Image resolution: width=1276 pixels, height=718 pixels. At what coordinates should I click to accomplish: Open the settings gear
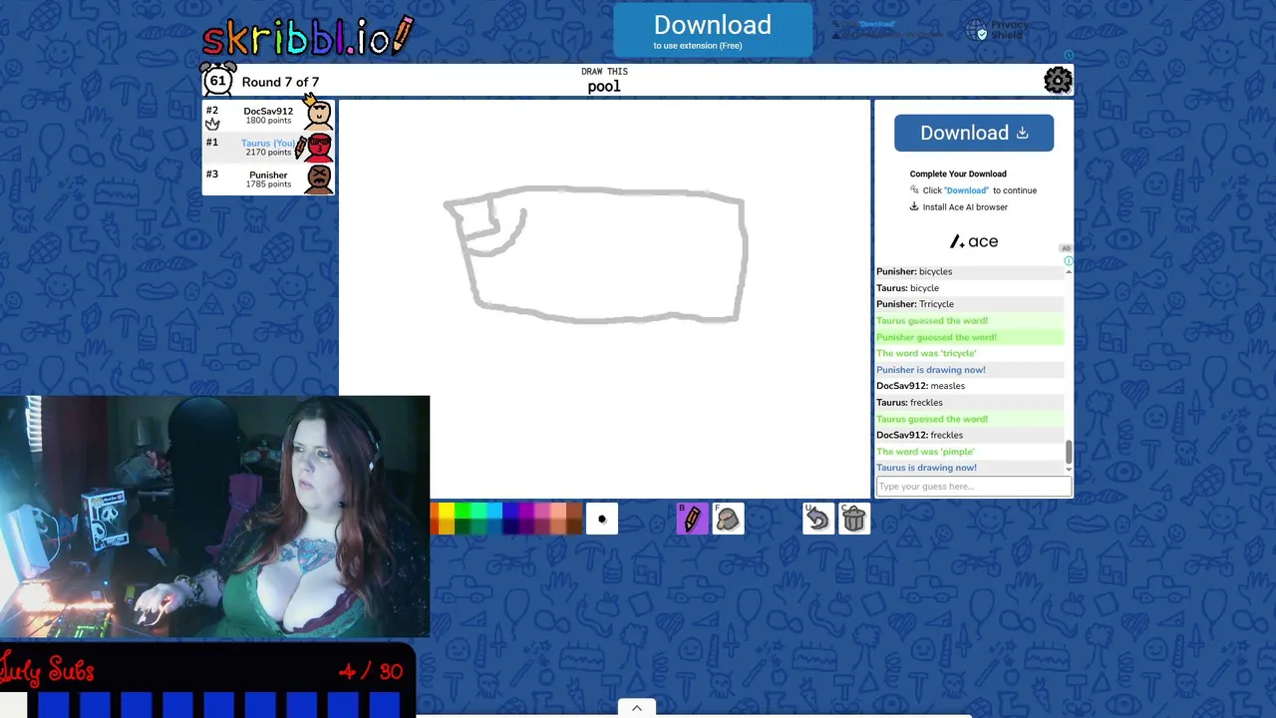point(1058,80)
